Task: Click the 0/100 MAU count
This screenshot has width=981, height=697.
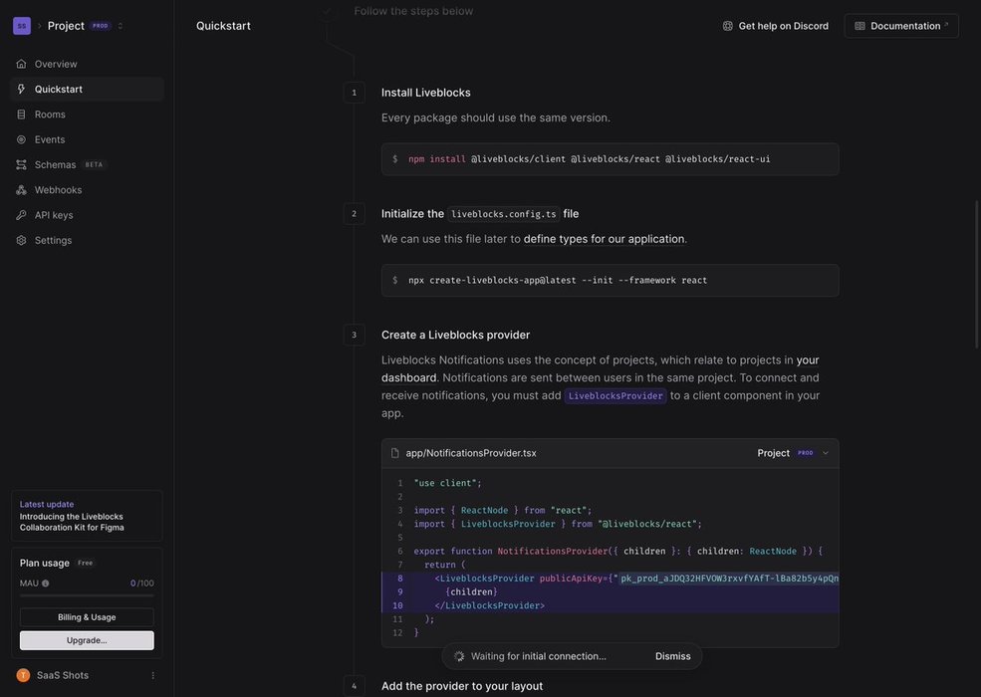Action: click(142, 583)
